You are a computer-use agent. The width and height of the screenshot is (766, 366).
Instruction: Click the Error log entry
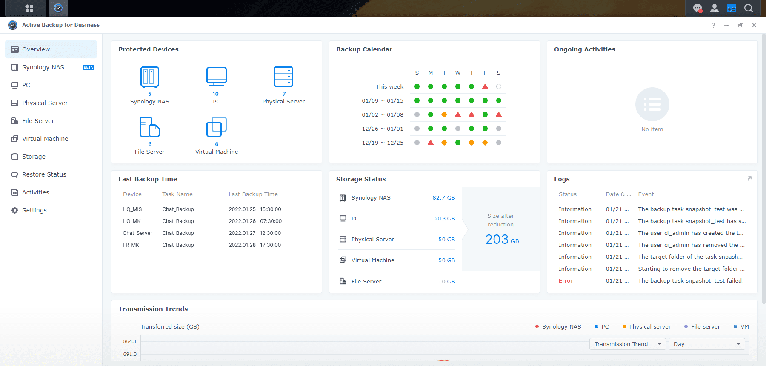coord(652,281)
